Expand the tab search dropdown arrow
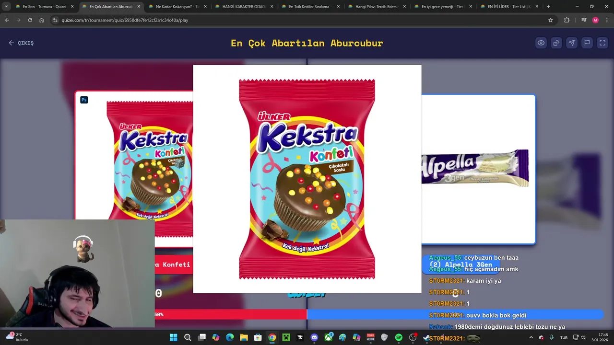This screenshot has width=614, height=345. click(x=6, y=7)
